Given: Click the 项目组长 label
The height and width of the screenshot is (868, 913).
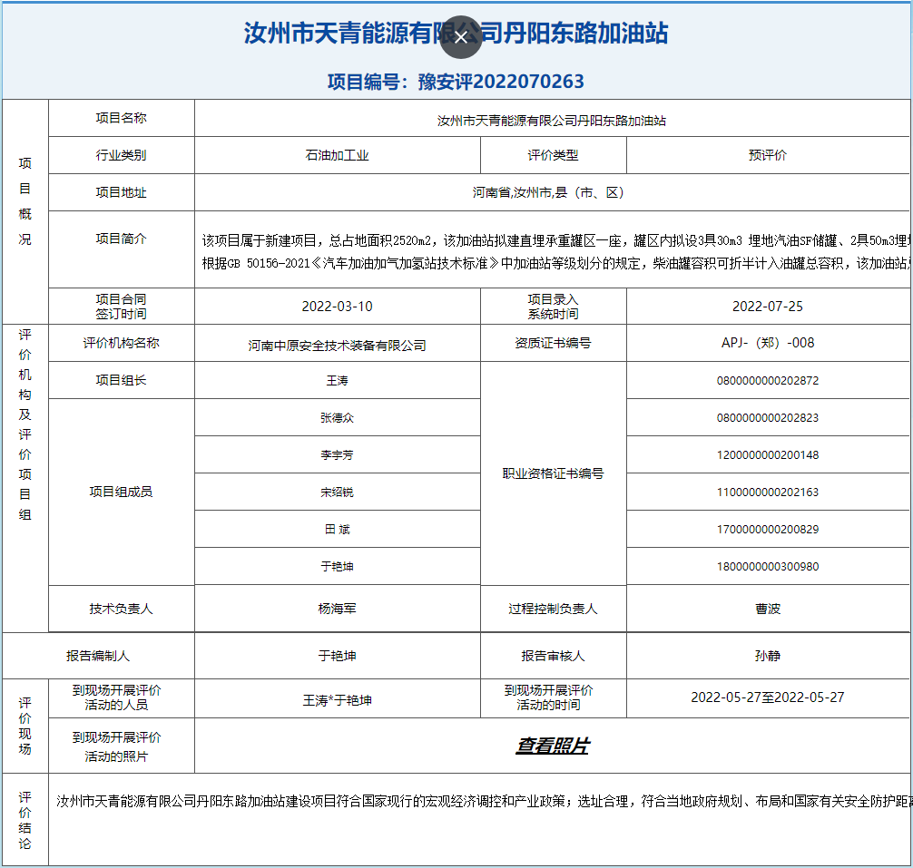Looking at the screenshot, I should click(121, 380).
